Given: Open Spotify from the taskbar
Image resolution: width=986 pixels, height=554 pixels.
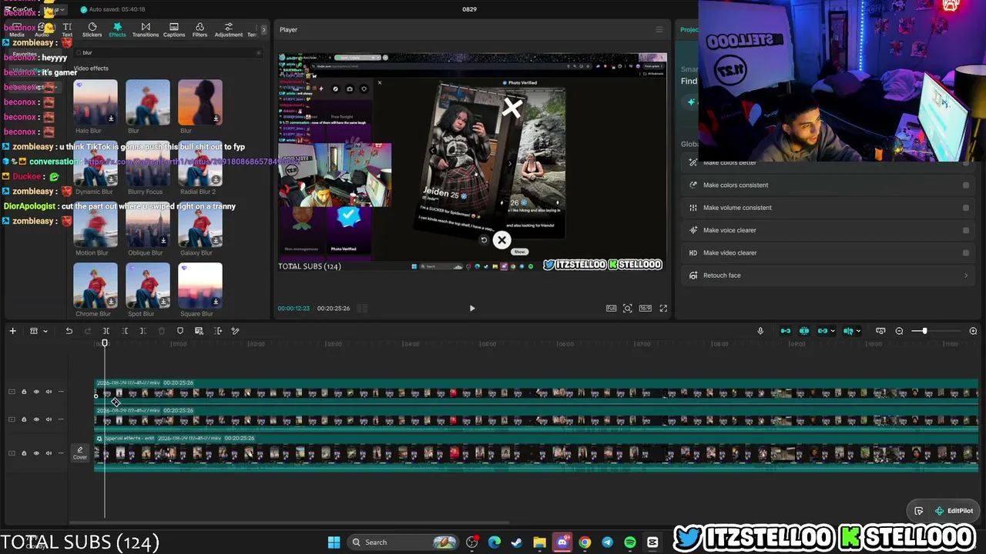Looking at the screenshot, I should point(630,542).
